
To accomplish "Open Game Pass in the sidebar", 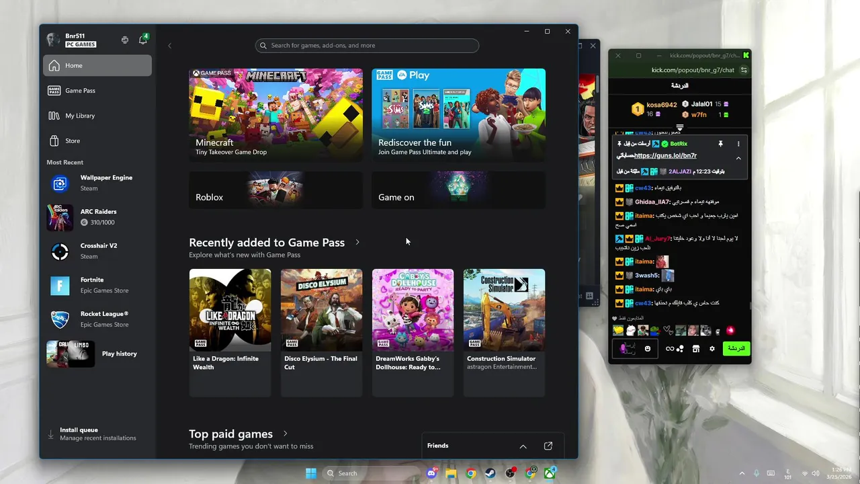I will pyautogui.click(x=97, y=91).
